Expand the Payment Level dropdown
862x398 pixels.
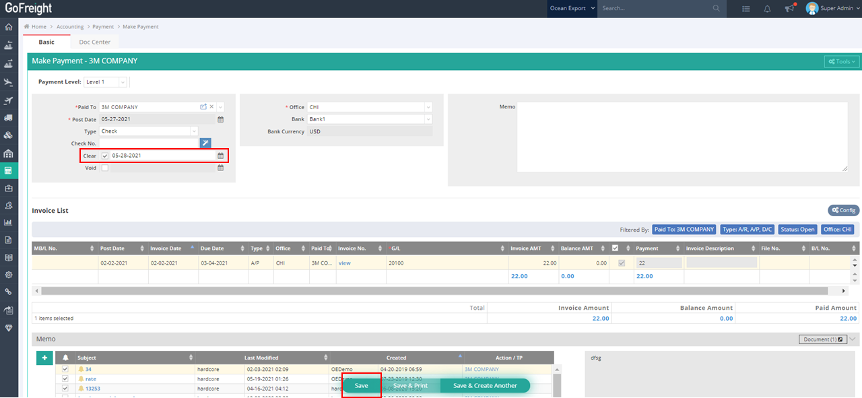105,82
